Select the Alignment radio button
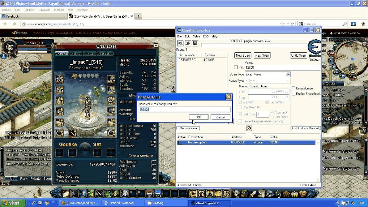This screenshot has width=368, height=207. pos(272,112)
